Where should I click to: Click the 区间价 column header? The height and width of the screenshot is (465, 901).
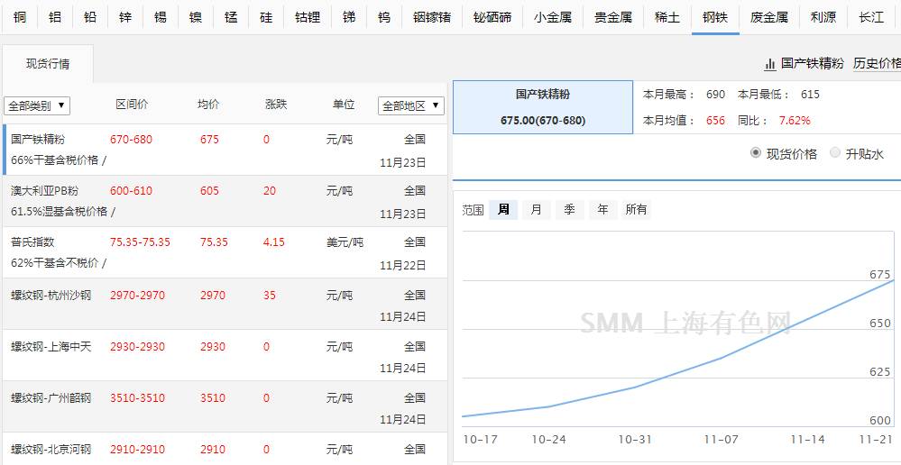coord(132,105)
